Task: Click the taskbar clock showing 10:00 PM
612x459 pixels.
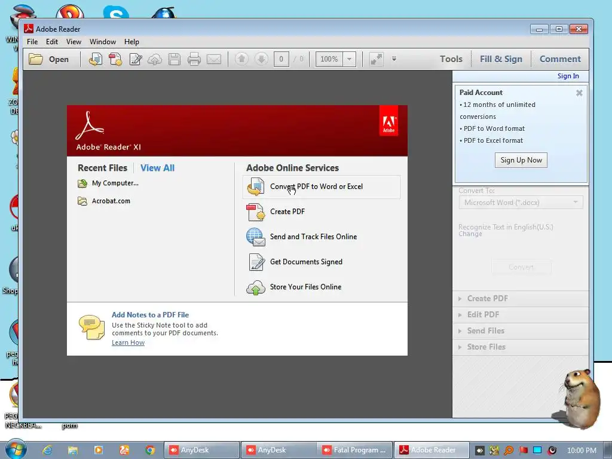Action: tap(582, 451)
